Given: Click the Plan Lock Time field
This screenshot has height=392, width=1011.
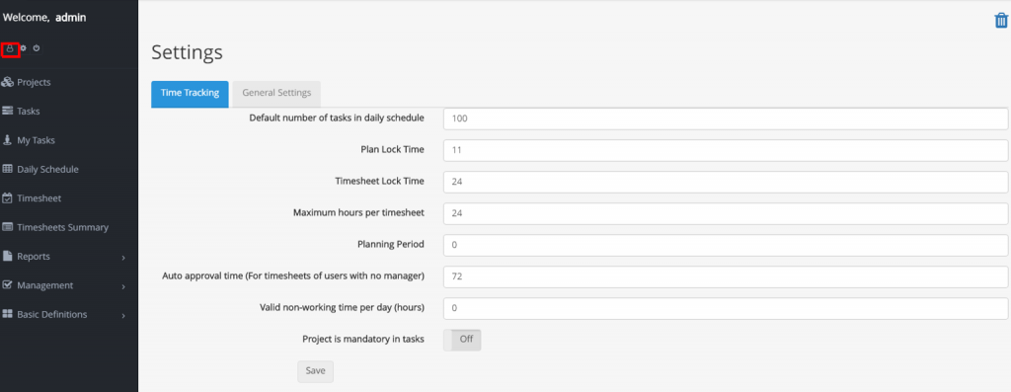Looking at the screenshot, I should click(726, 150).
